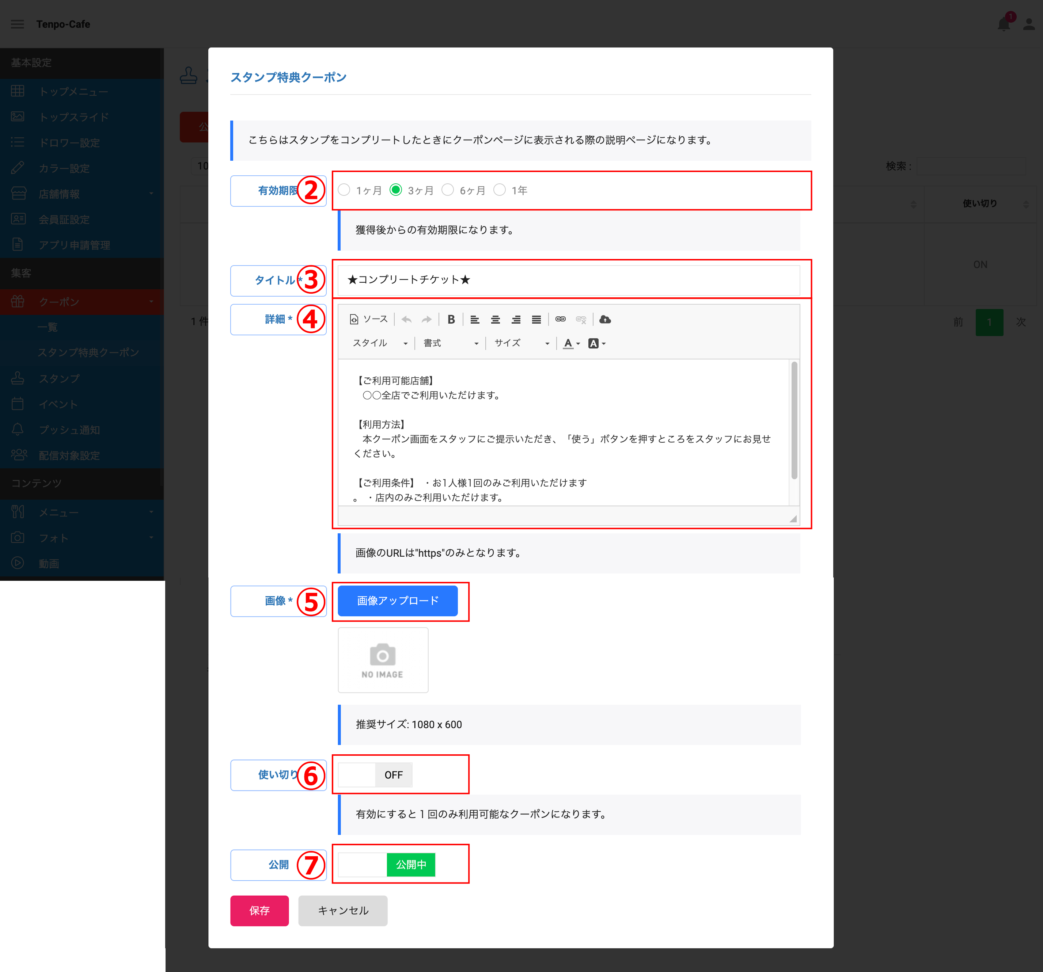Open ドロワー設定 in the sidebar

click(x=82, y=142)
